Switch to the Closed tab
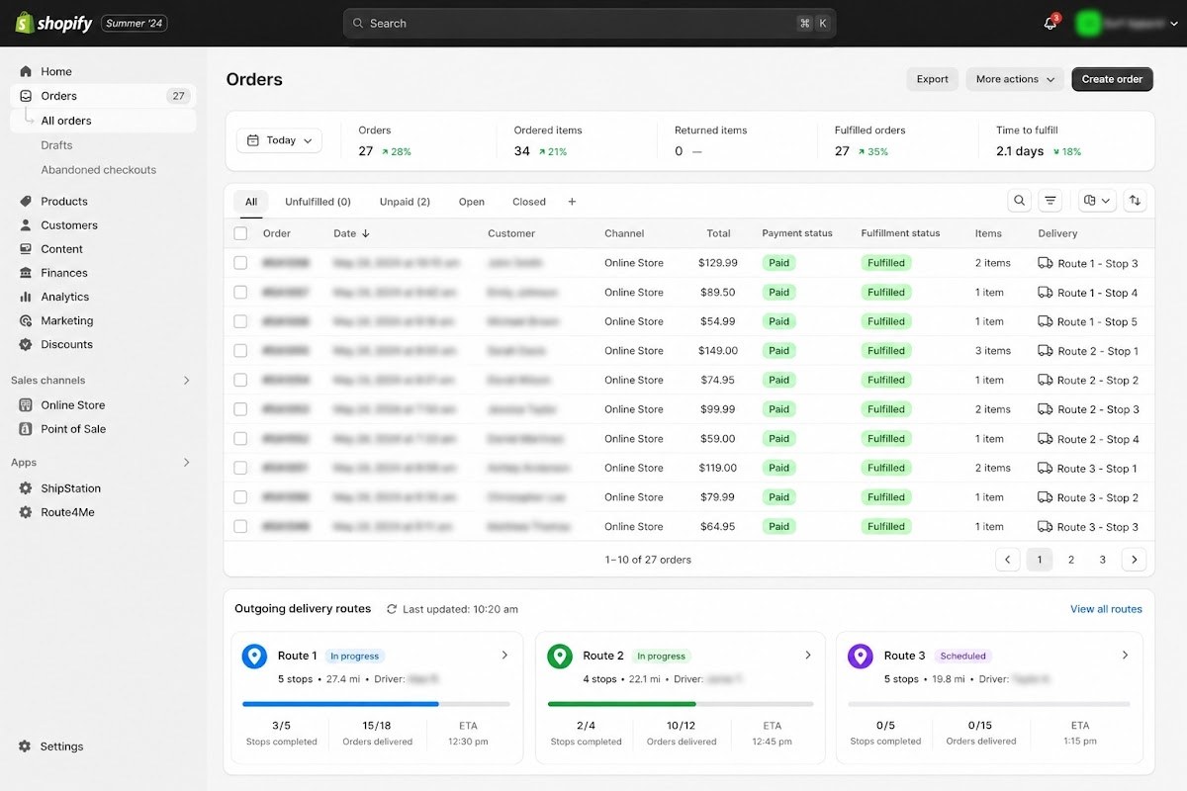This screenshot has width=1187, height=791. (529, 202)
